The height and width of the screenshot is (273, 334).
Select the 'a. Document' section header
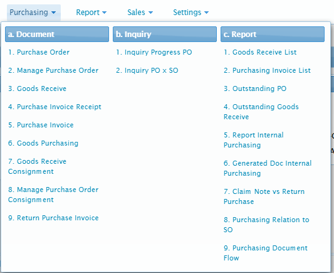coord(57,34)
